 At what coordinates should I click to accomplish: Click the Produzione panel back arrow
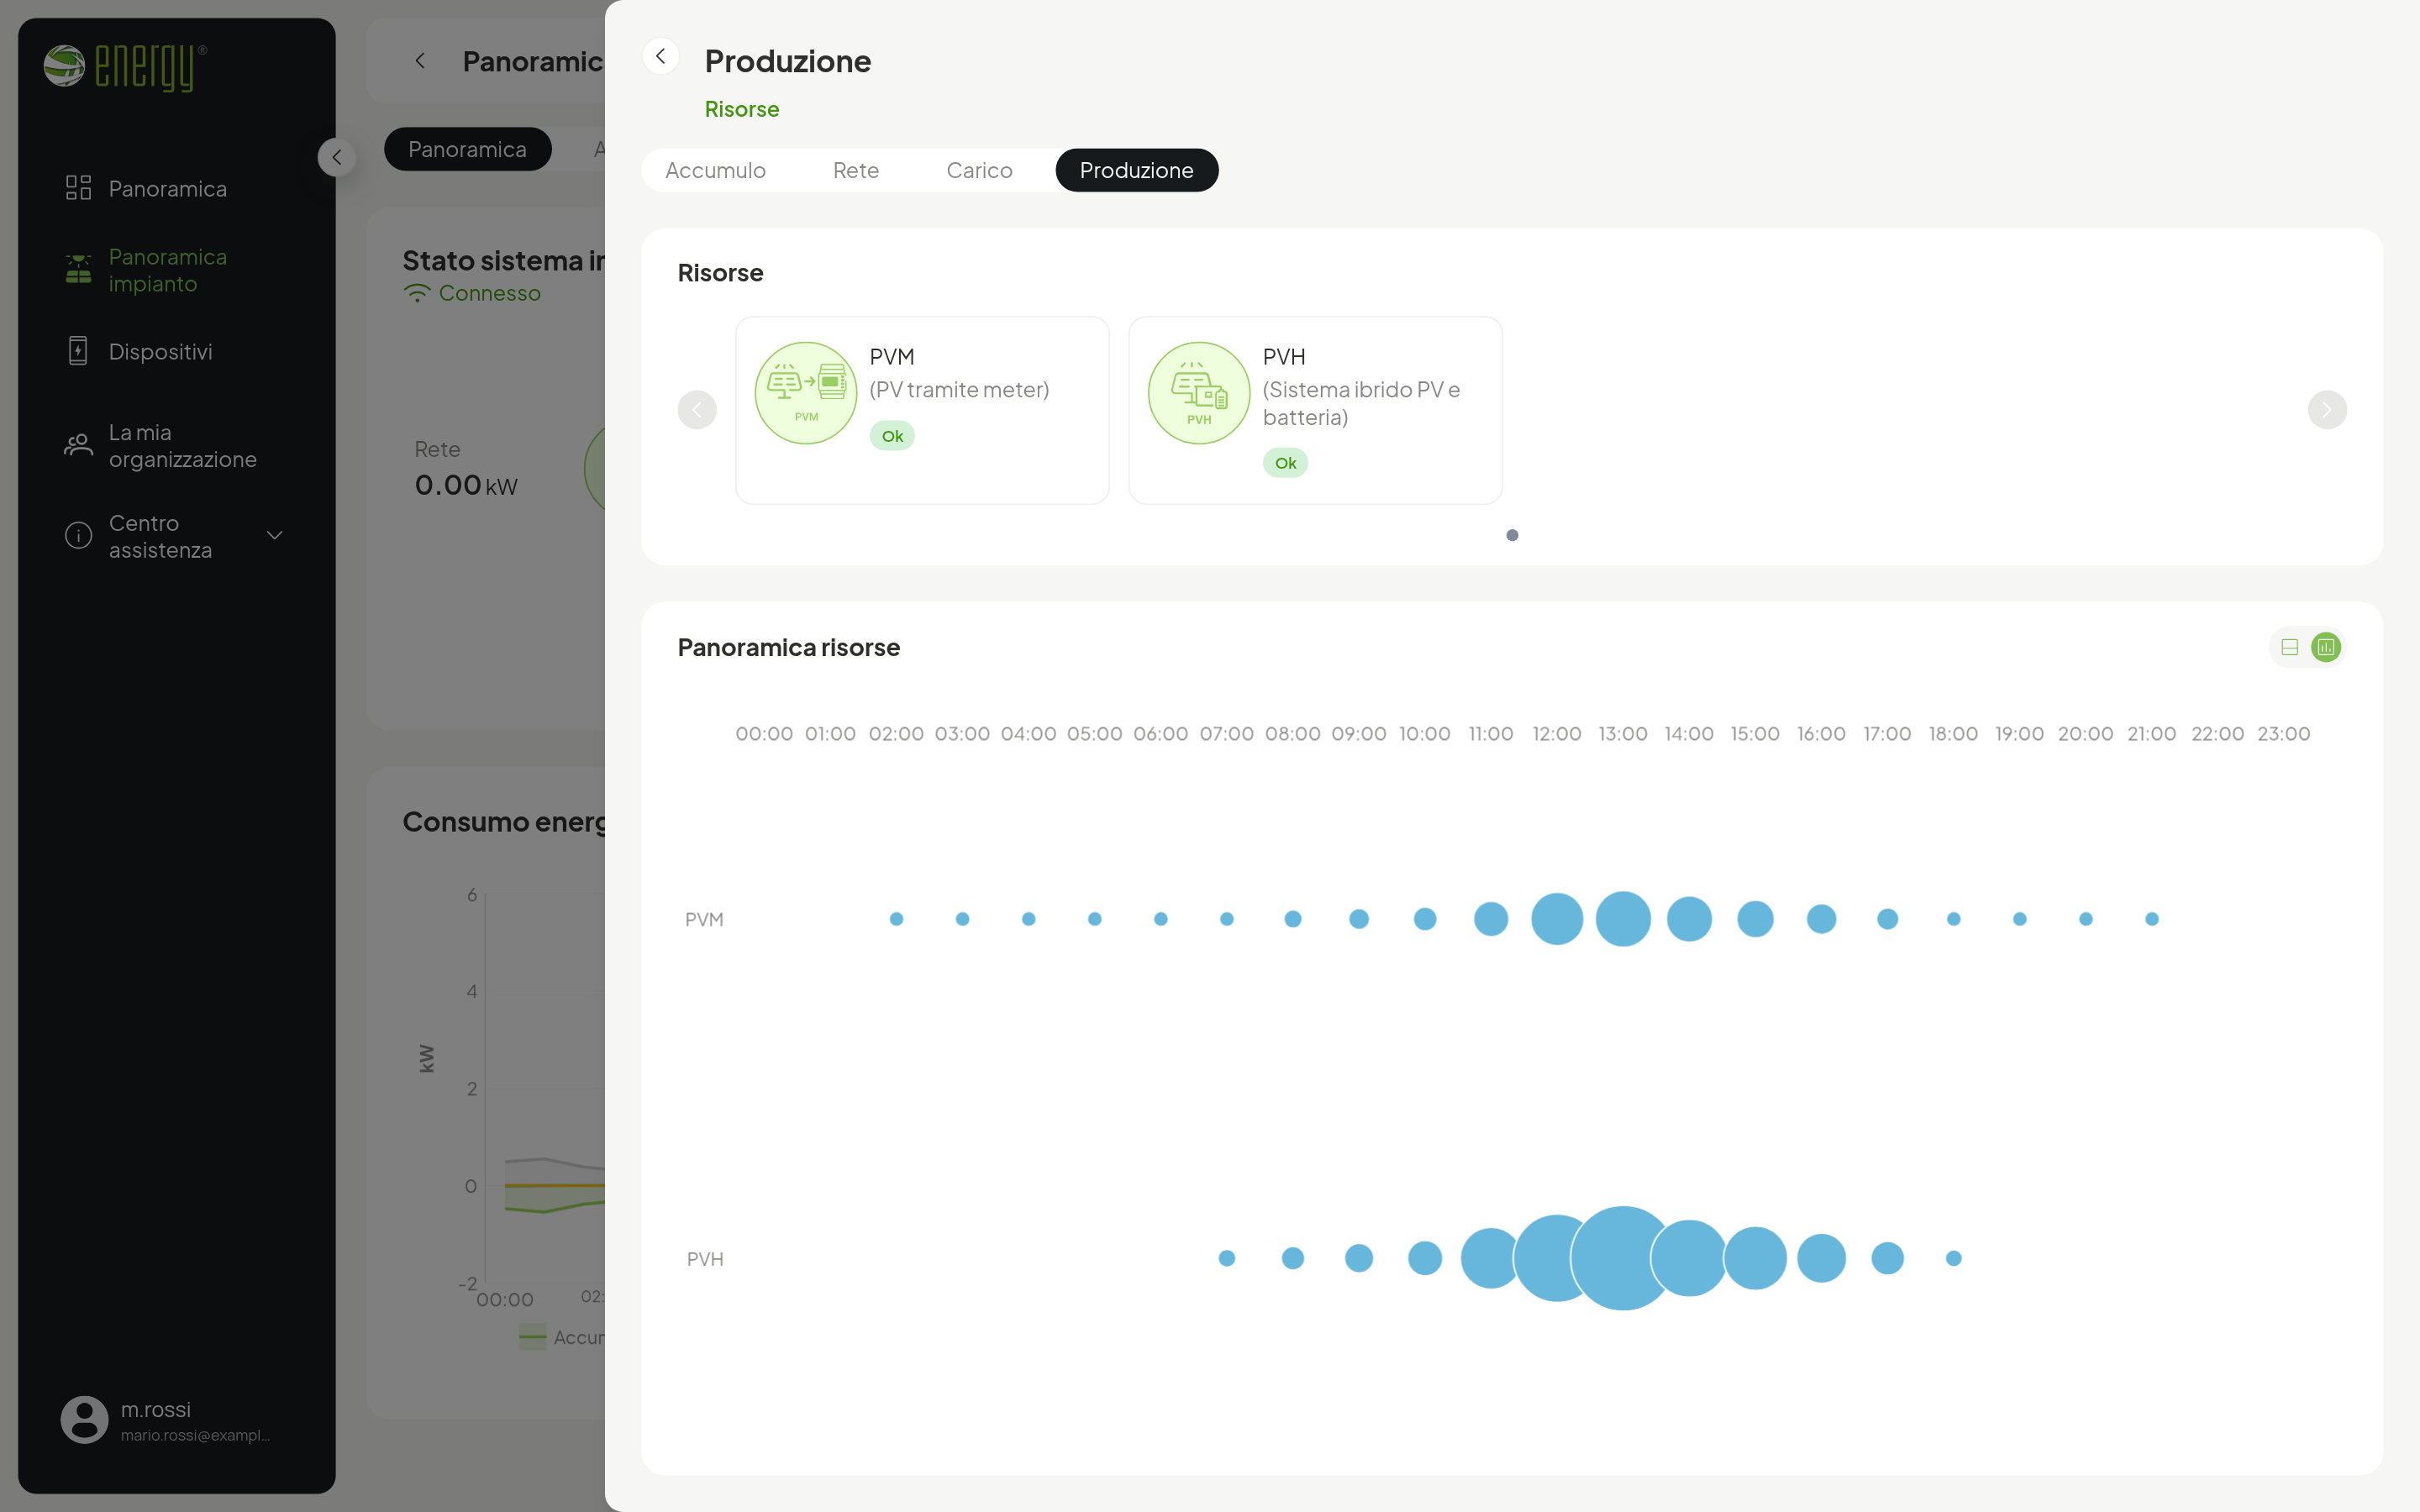pyautogui.click(x=660, y=57)
